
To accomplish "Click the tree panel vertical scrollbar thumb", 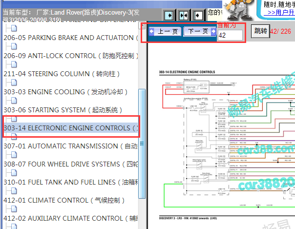I will (x=142, y=144).
